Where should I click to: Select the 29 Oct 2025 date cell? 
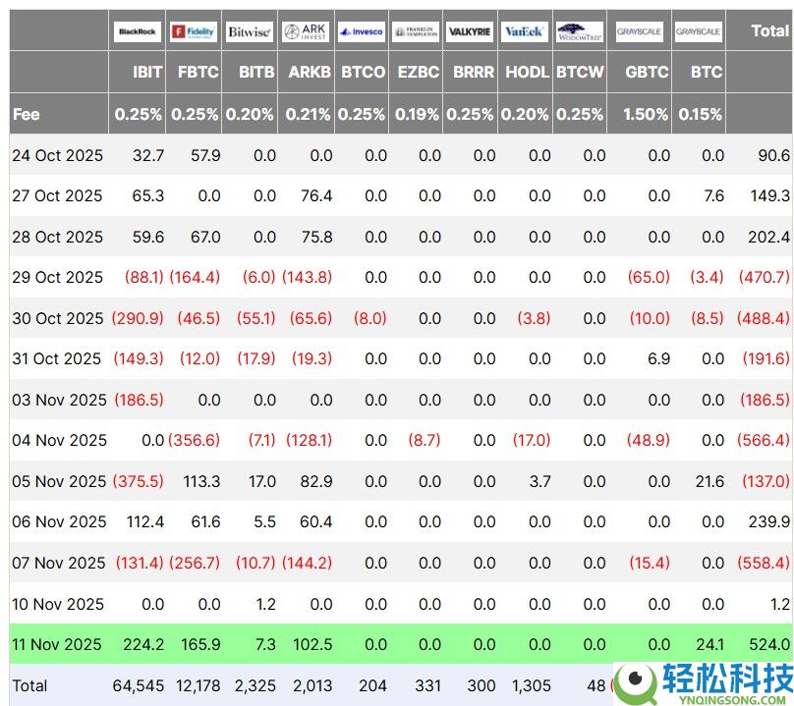(58, 277)
